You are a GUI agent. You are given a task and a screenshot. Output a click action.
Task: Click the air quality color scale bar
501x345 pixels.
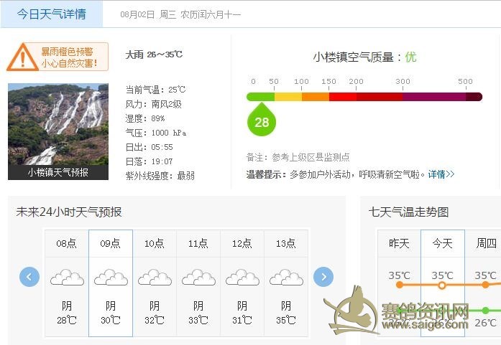(x=364, y=97)
